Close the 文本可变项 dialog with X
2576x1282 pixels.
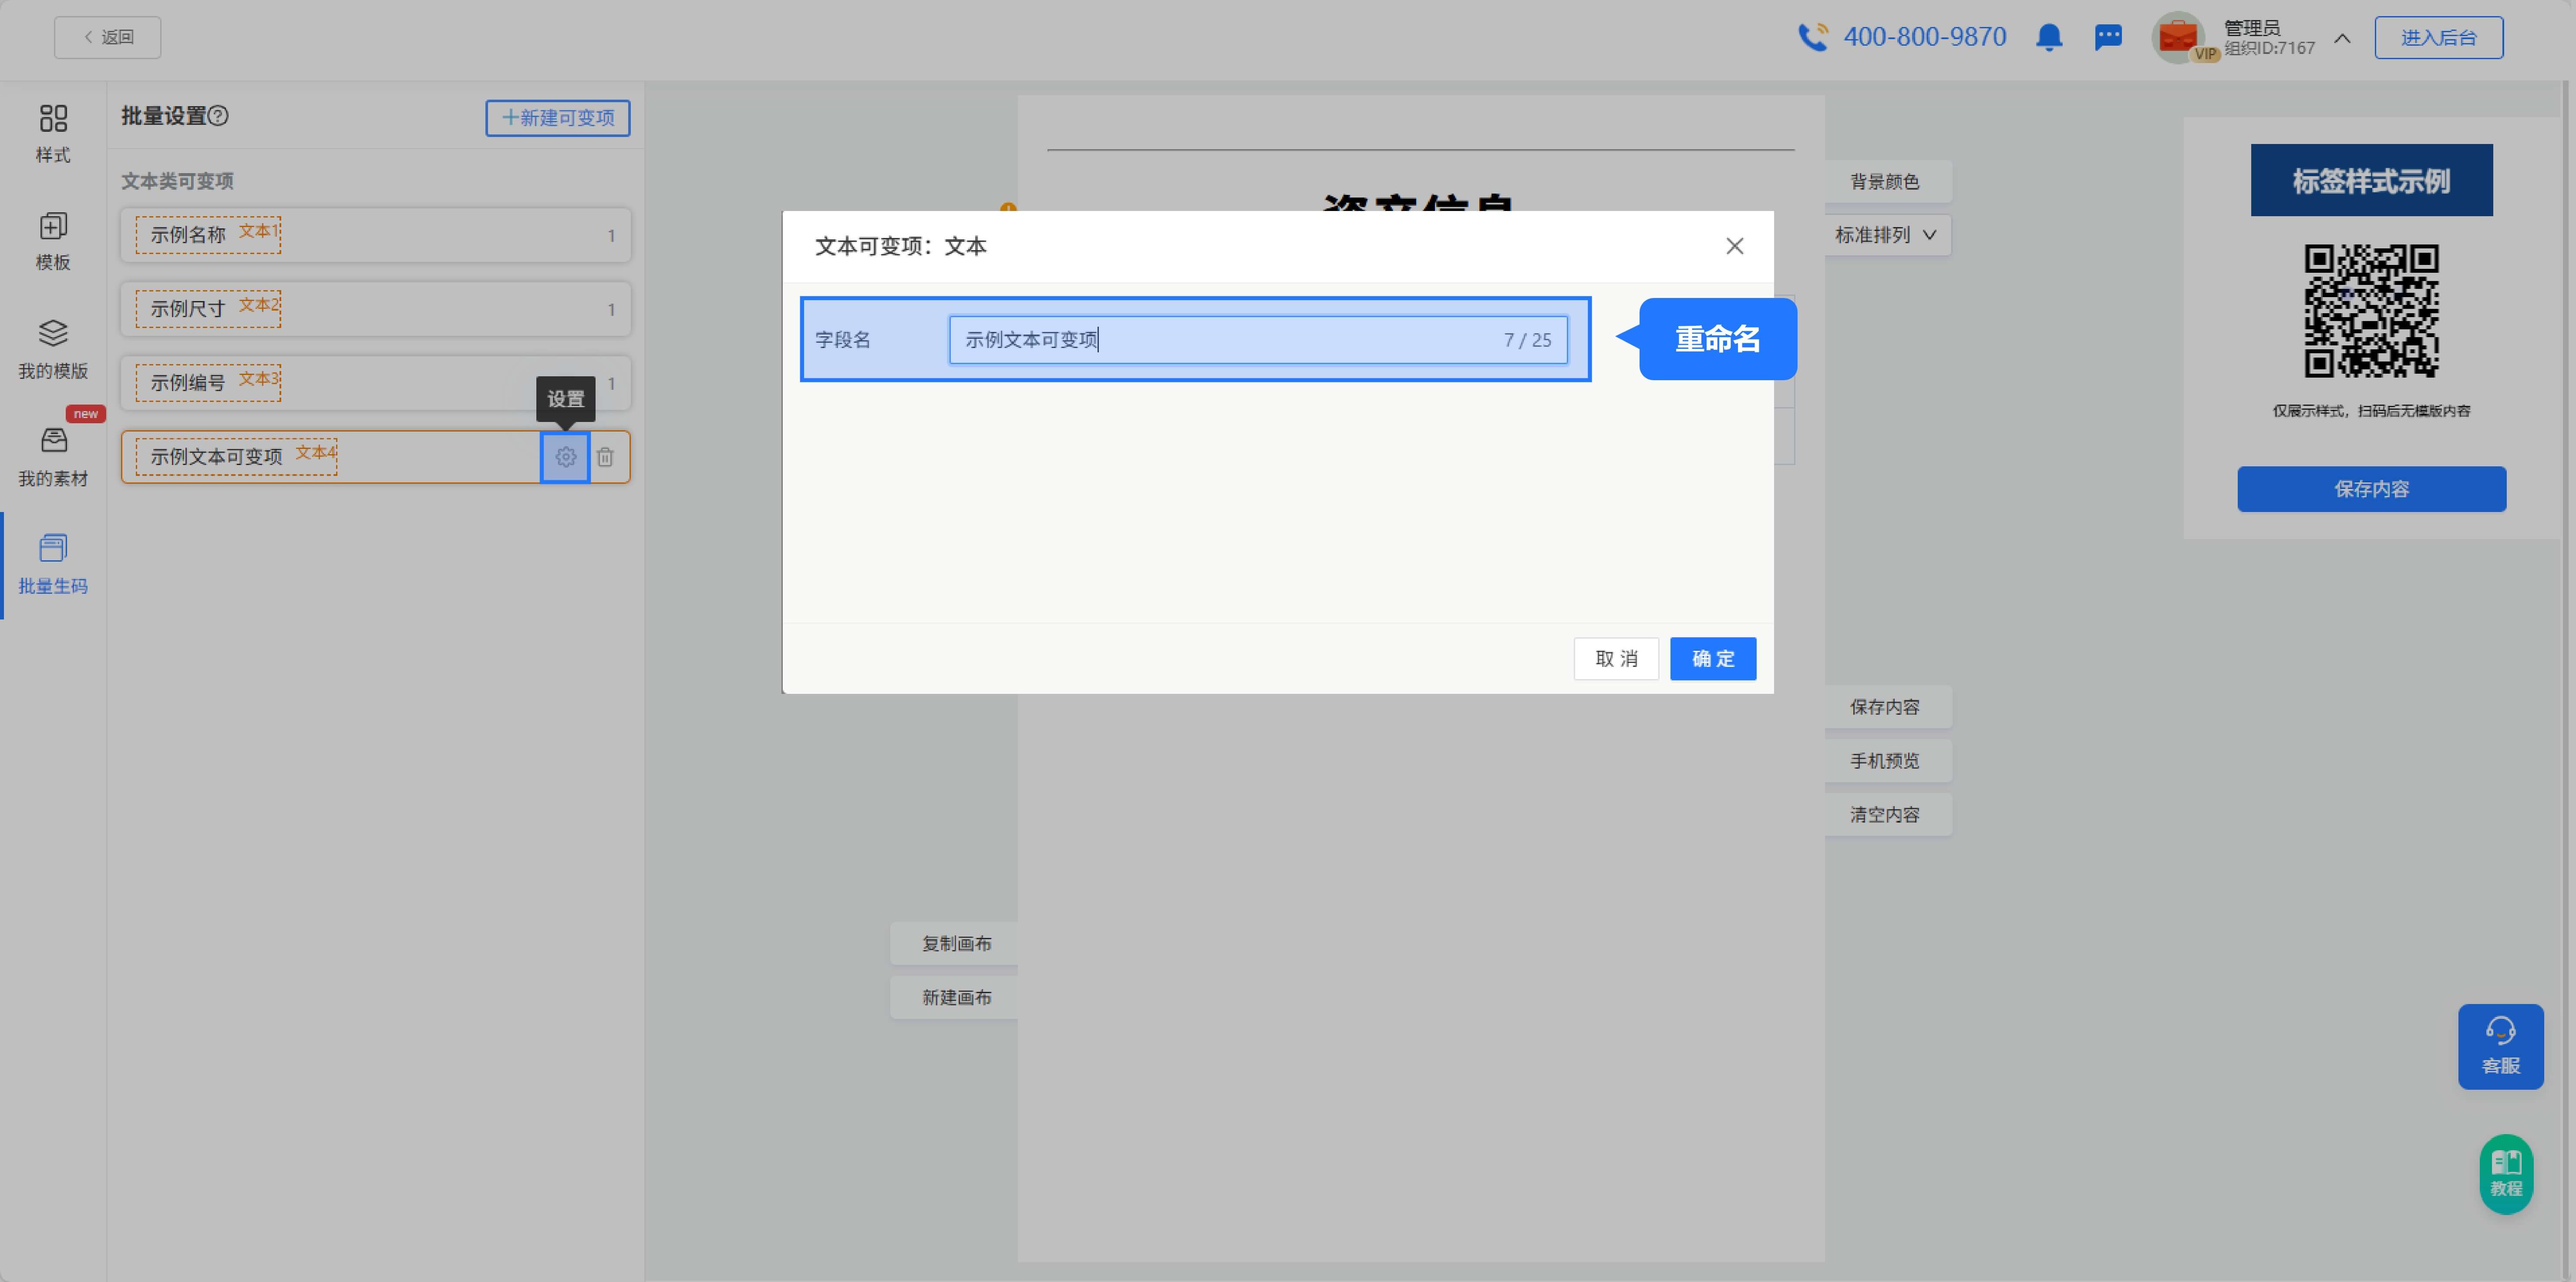(1734, 246)
